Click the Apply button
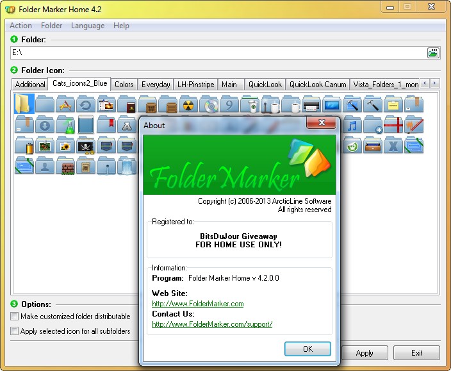451x371 pixels. (x=365, y=353)
